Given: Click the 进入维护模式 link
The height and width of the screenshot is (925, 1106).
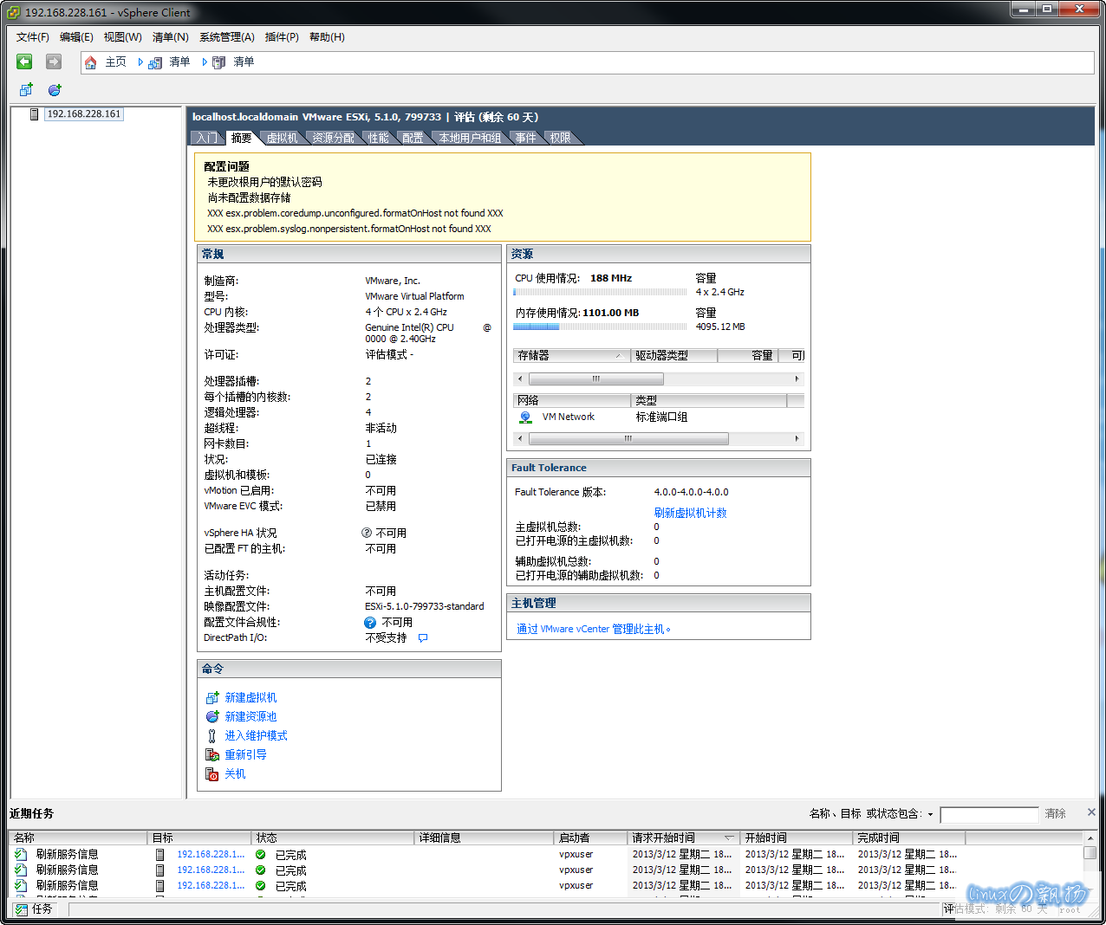Looking at the screenshot, I should coord(256,736).
